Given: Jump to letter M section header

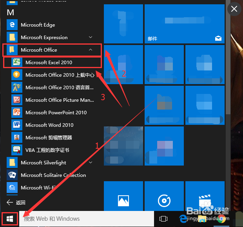Looking at the screenshot, I should [x=10, y=13].
